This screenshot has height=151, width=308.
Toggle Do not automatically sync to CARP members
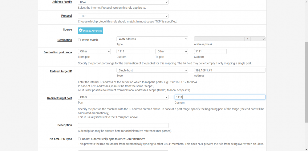(79, 139)
